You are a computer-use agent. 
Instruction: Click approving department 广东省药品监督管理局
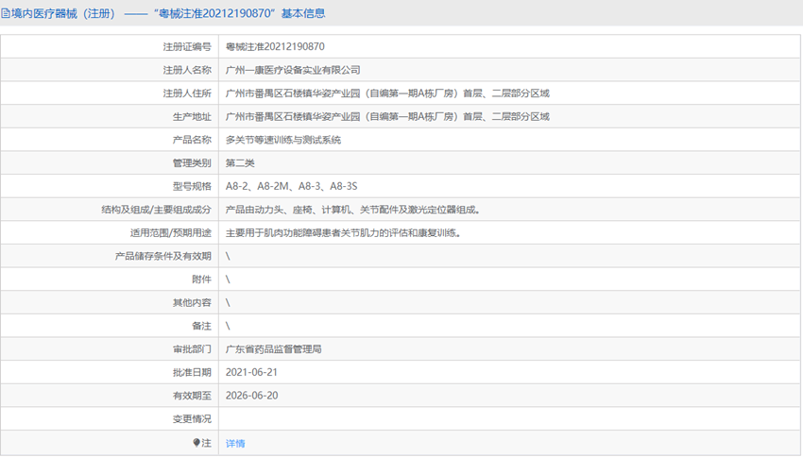click(x=273, y=349)
